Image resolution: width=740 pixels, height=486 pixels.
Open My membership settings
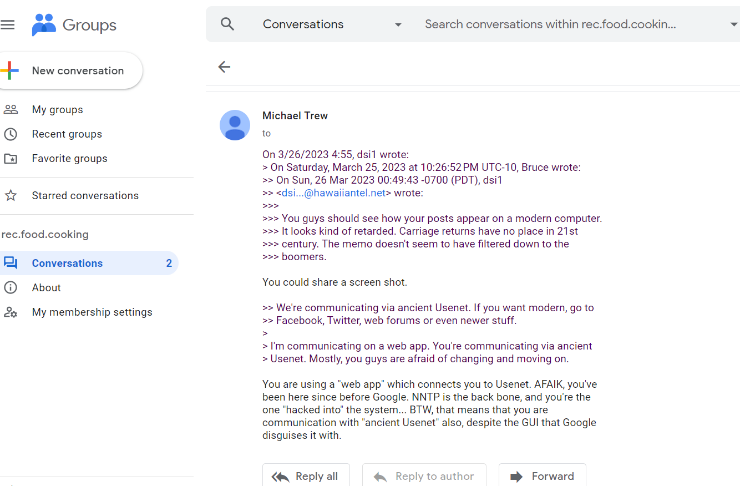[92, 312]
